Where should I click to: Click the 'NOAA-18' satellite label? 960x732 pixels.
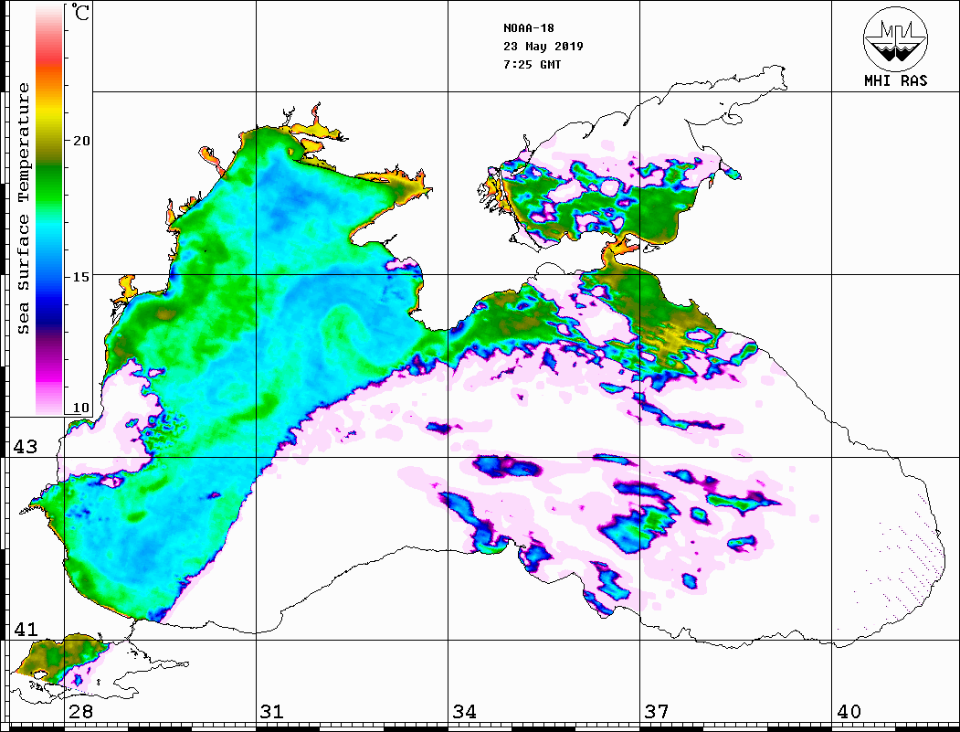tap(528, 28)
